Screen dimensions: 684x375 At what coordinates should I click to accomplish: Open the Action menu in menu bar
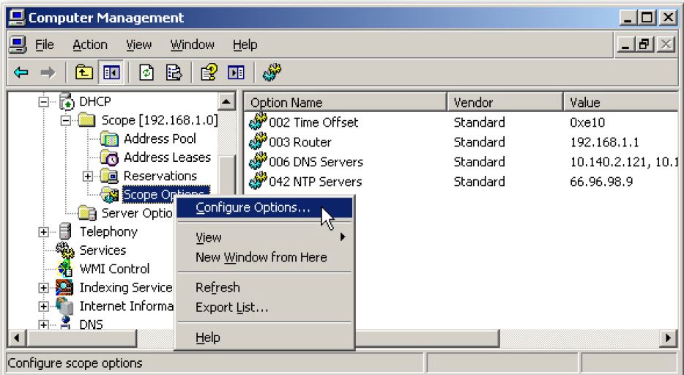coord(89,45)
